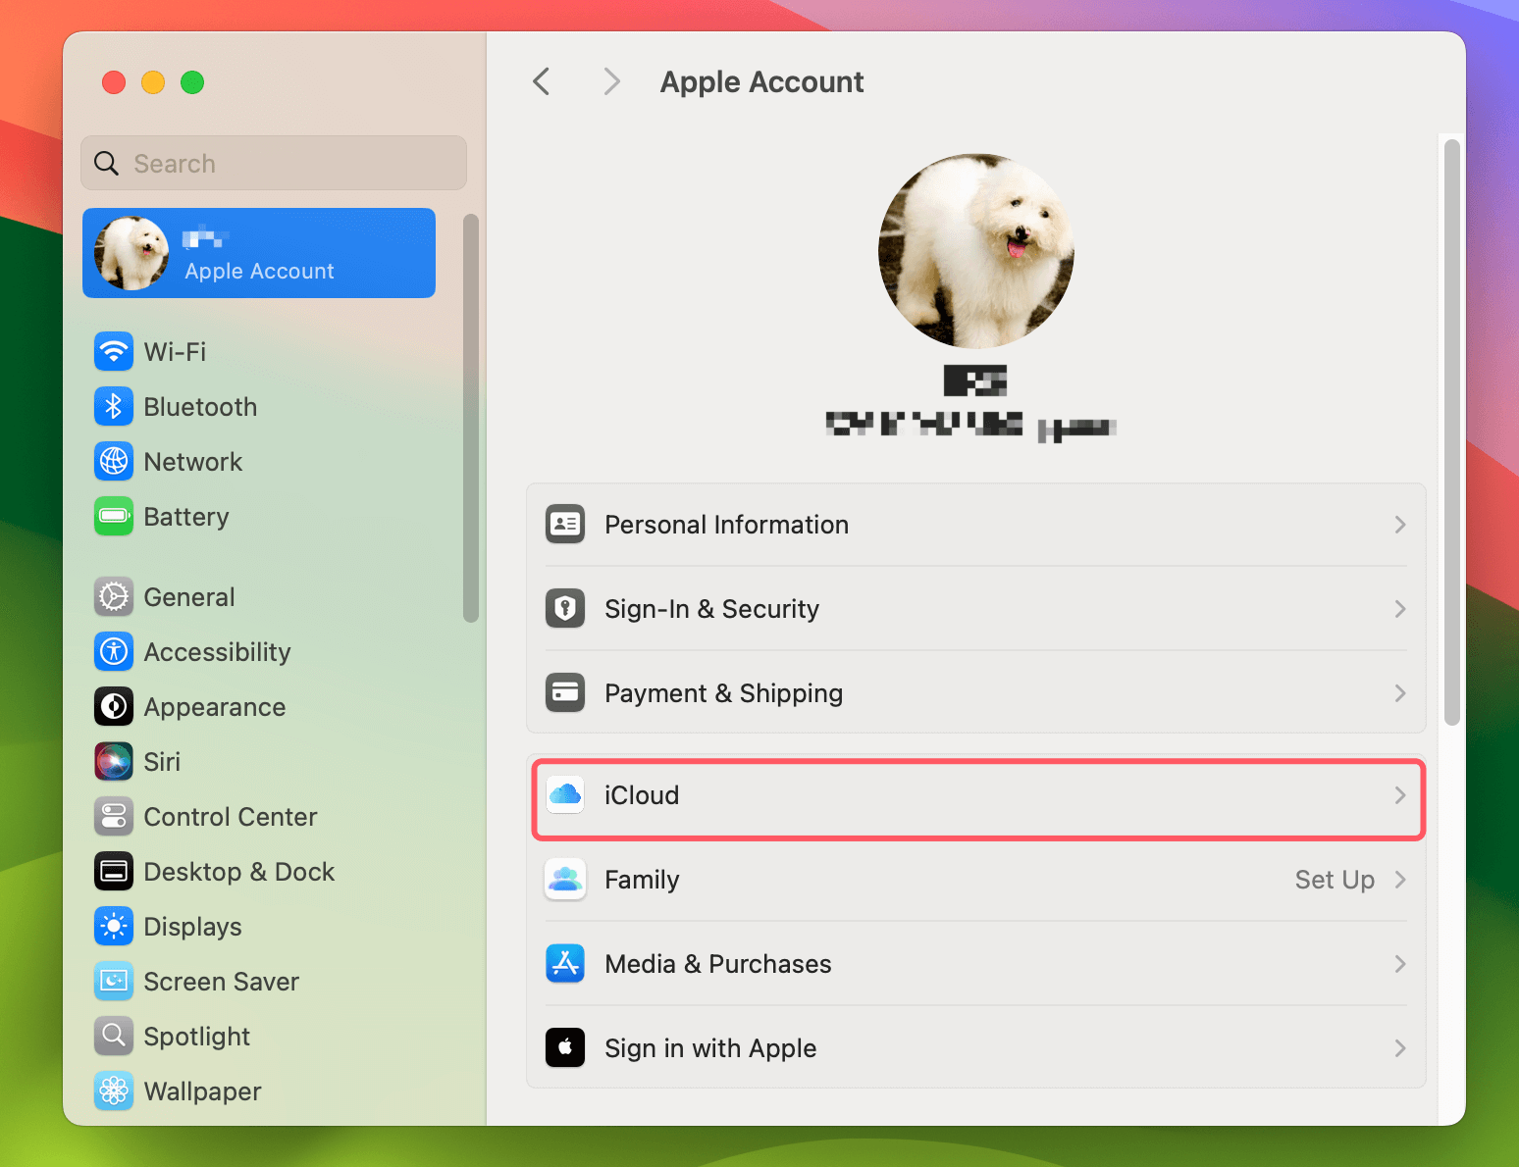Select the Displays icon in the sidebar

[x=114, y=926]
